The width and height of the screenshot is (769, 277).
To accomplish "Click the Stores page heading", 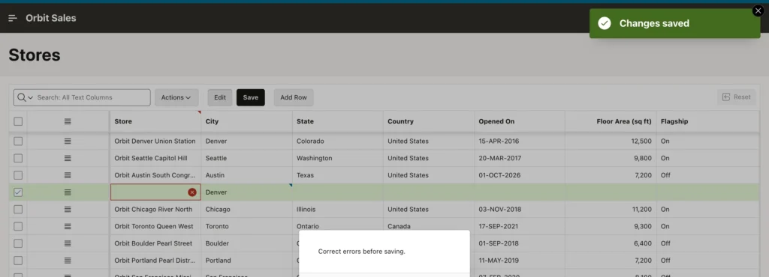I will pyautogui.click(x=35, y=55).
